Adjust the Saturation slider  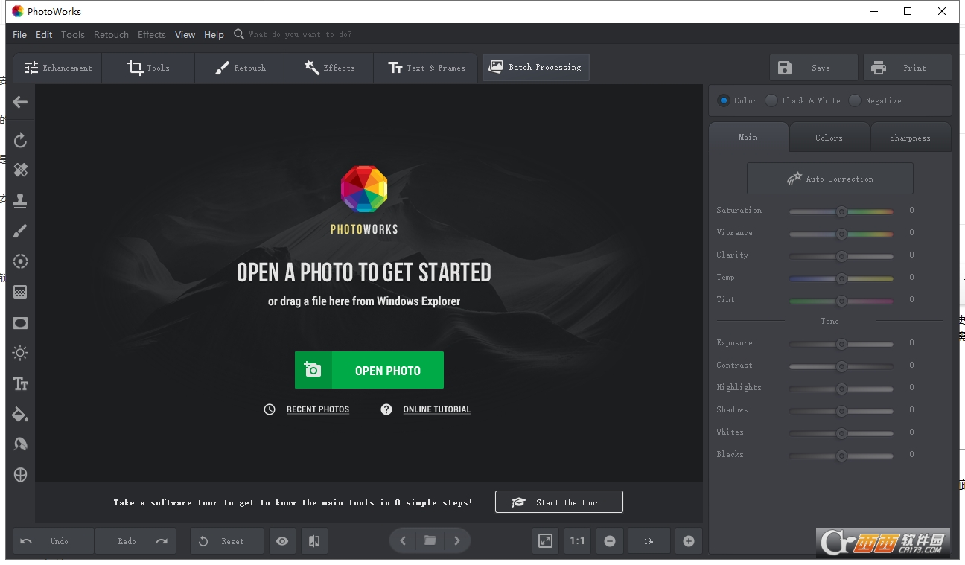click(841, 211)
